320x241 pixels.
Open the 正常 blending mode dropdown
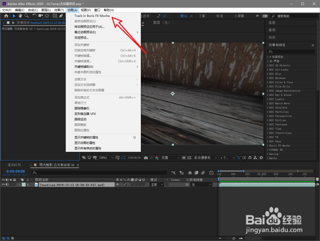[x=157, y=185]
